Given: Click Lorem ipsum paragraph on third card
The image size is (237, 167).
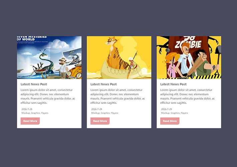Looking at the screenshot, I should click(188, 96).
